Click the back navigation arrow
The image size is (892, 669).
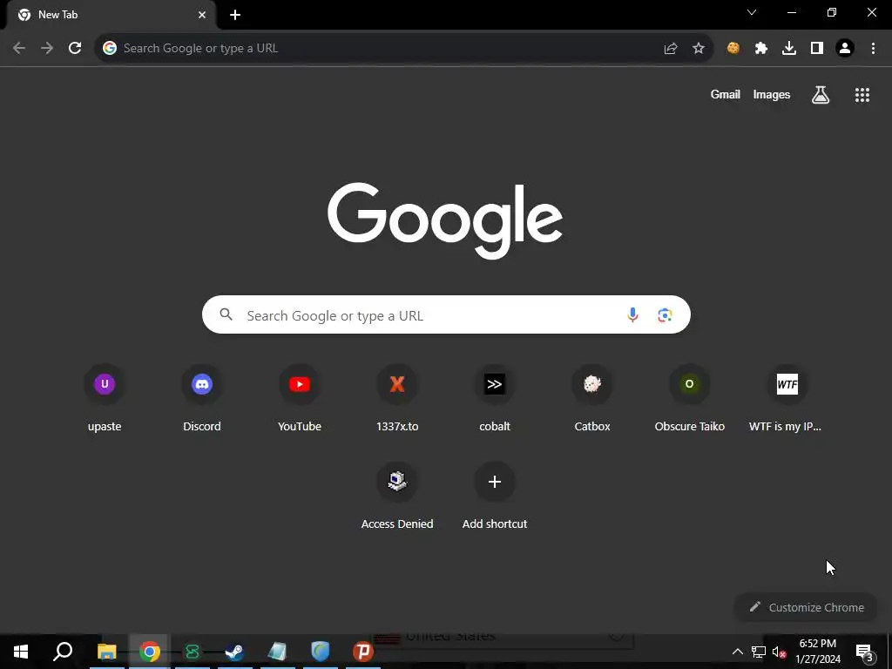(19, 49)
